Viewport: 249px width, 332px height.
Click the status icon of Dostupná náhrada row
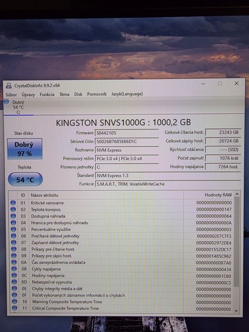coord(13,216)
